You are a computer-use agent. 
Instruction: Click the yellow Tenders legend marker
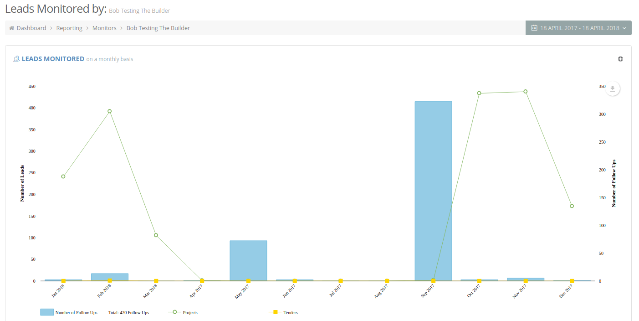275,312
